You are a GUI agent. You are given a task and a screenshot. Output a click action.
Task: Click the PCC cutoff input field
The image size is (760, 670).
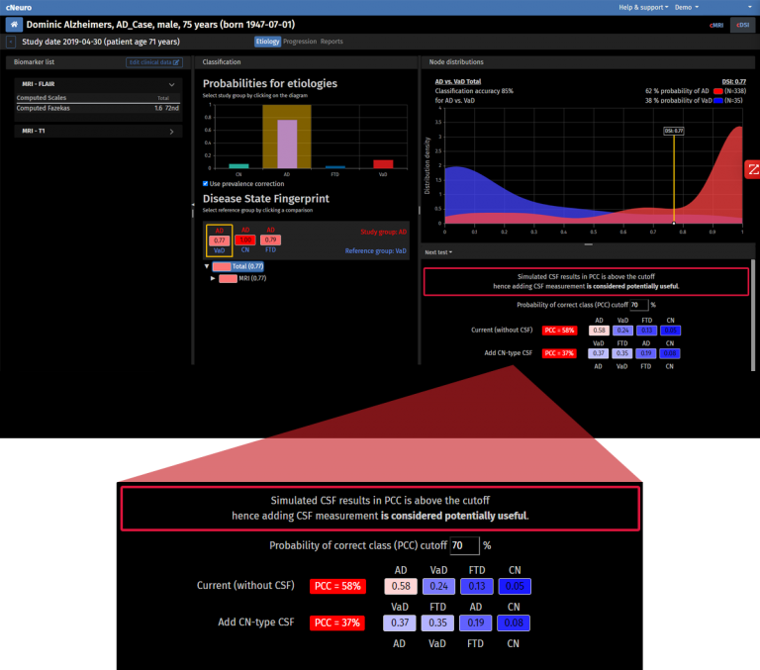coord(636,305)
